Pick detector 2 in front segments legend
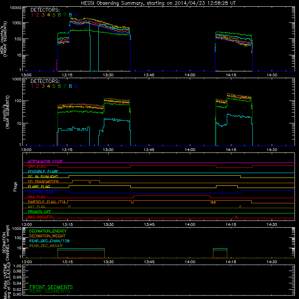This screenshot has width=299, height=299. click(38, 15)
